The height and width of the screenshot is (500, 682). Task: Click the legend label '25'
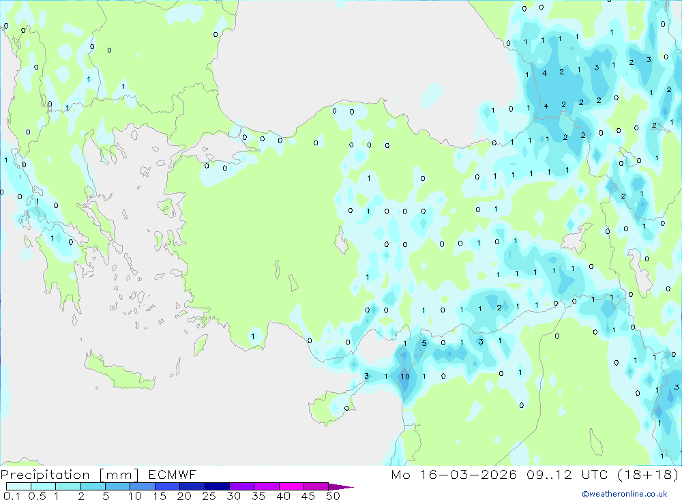209,496
